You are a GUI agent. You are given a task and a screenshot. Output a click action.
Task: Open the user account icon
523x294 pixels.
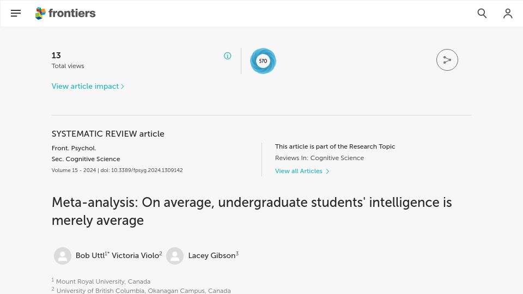(508, 13)
